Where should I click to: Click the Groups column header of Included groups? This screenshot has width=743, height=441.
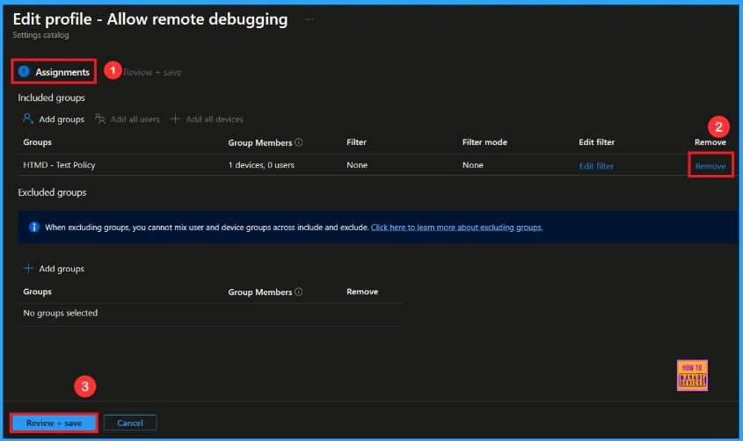coord(38,142)
